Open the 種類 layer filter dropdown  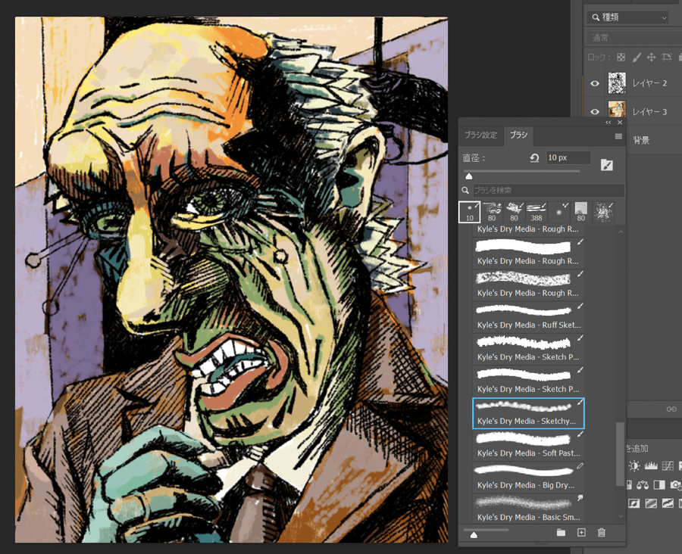tap(628, 17)
